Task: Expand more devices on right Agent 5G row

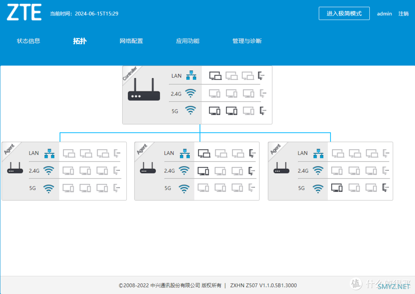Action: point(385,188)
